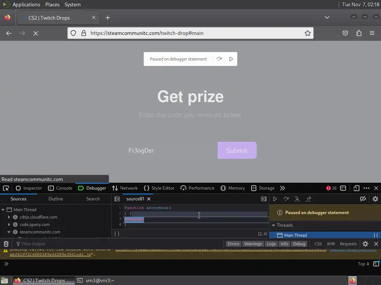Image resolution: width=381 pixels, height=285 pixels.
Task: Open the tracking protection shield icon
Action: [x=73, y=33]
